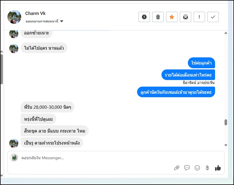Mark conversation as unread envelope icon

click(185, 17)
